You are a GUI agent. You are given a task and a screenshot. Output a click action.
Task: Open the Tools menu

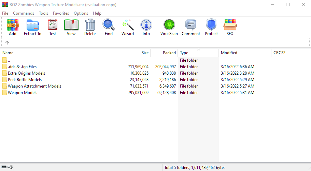click(x=43, y=13)
